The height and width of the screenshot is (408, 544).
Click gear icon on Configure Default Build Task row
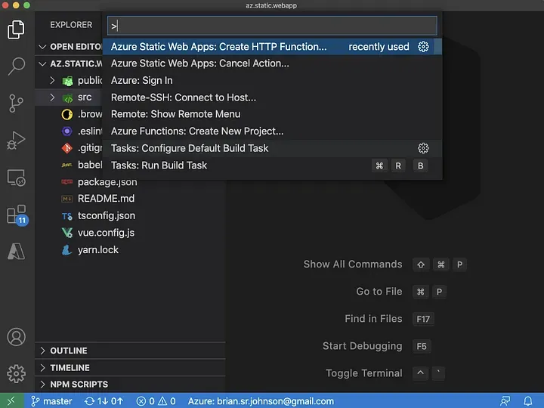tap(423, 148)
